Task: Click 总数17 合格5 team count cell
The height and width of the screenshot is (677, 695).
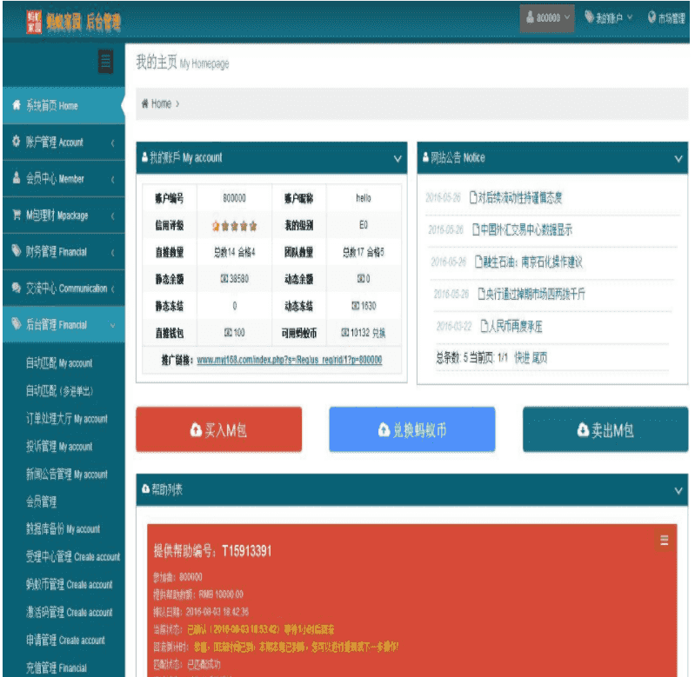Action: (364, 252)
